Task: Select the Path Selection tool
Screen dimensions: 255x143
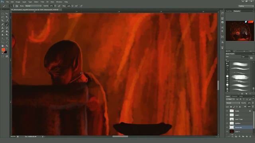Action: click(x=3, y=42)
